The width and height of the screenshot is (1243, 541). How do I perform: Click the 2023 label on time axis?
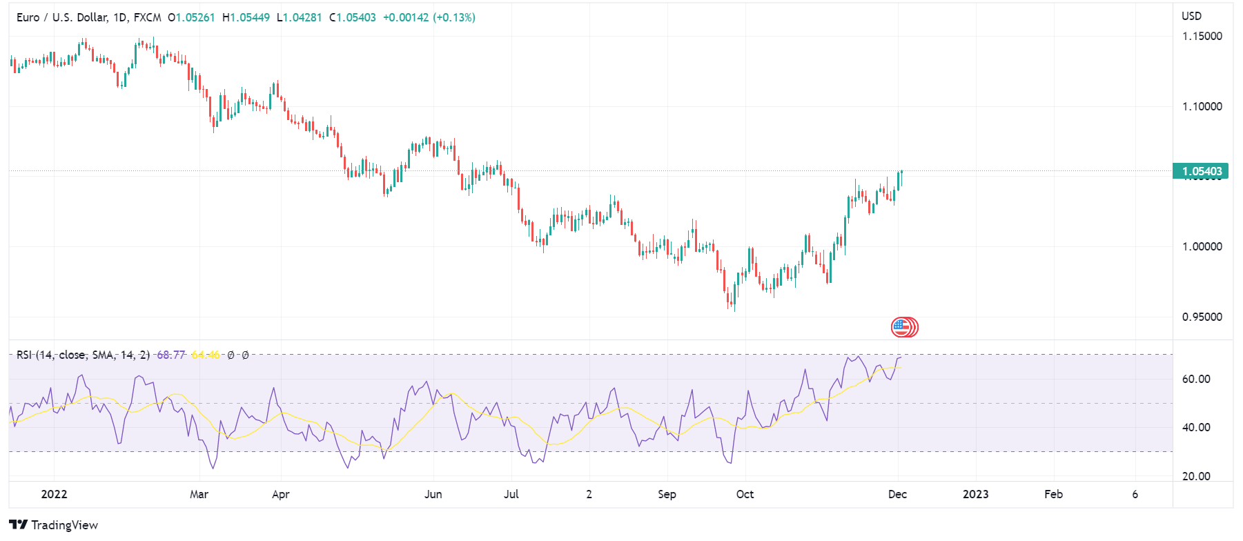(x=975, y=494)
